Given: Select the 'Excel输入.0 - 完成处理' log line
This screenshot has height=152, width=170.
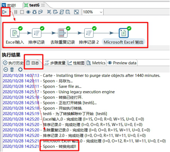Looking at the screenshot, I should tap(73, 119).
